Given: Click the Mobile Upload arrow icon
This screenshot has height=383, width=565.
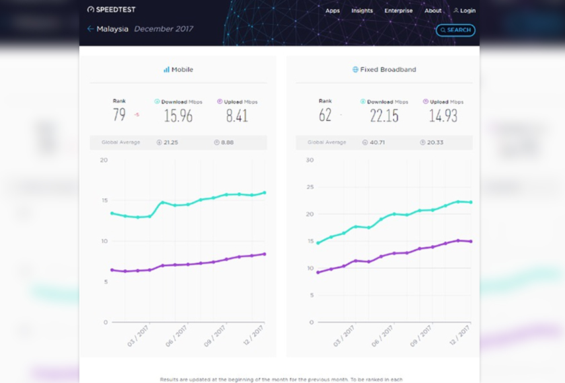Looking at the screenshot, I should point(220,101).
